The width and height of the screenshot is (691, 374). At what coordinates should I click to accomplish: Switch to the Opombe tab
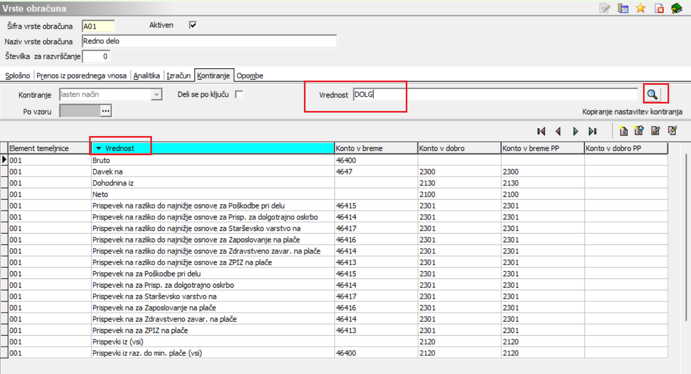(250, 76)
